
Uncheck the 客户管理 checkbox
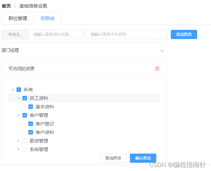(x=25, y=115)
